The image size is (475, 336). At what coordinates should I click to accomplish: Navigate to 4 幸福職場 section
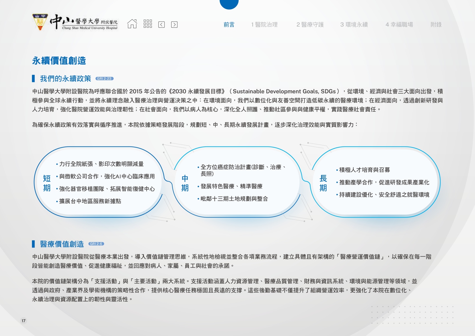pos(399,25)
